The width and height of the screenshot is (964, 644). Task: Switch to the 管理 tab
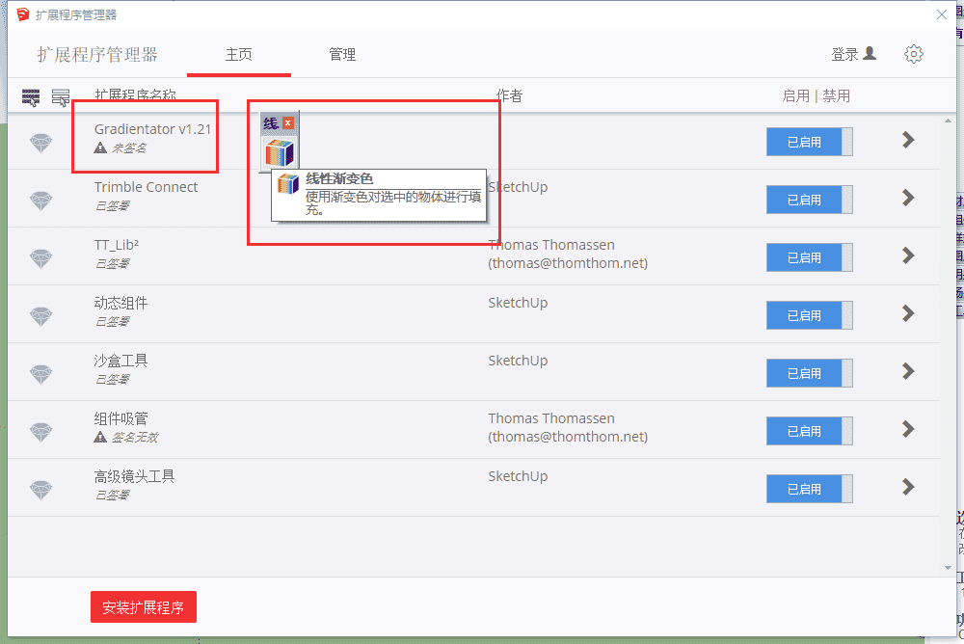point(342,55)
